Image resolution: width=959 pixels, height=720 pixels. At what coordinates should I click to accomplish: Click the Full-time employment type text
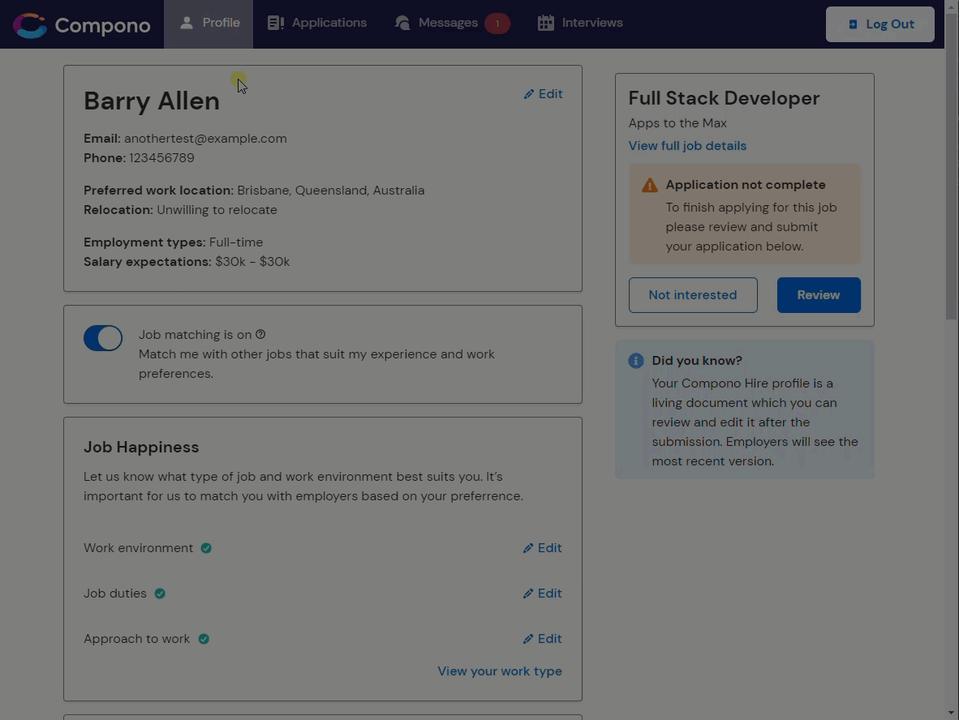point(236,242)
